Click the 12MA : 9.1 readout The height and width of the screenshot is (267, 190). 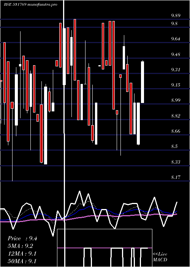(x=22, y=254)
